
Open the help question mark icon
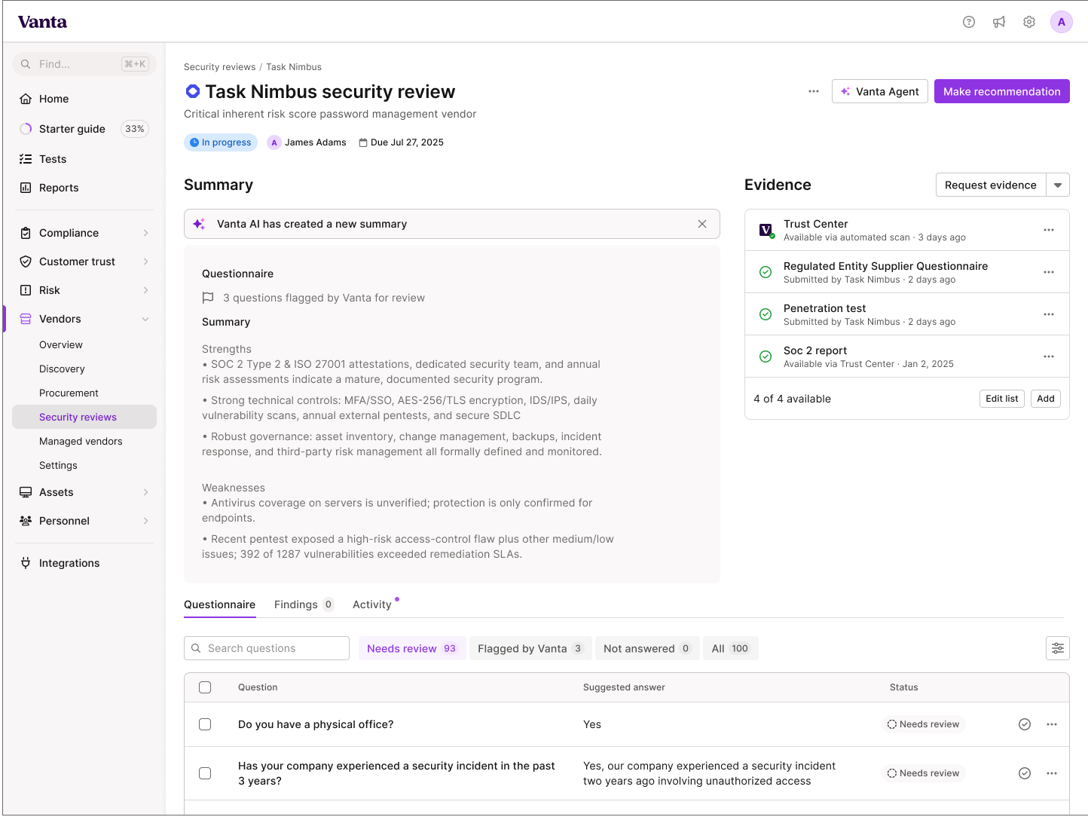tap(969, 22)
